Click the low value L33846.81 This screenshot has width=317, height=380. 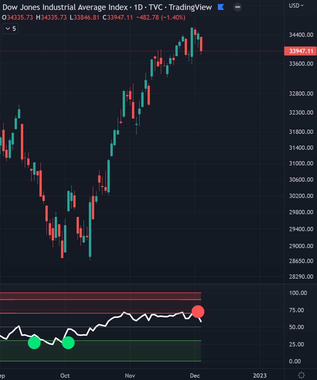[x=85, y=18]
